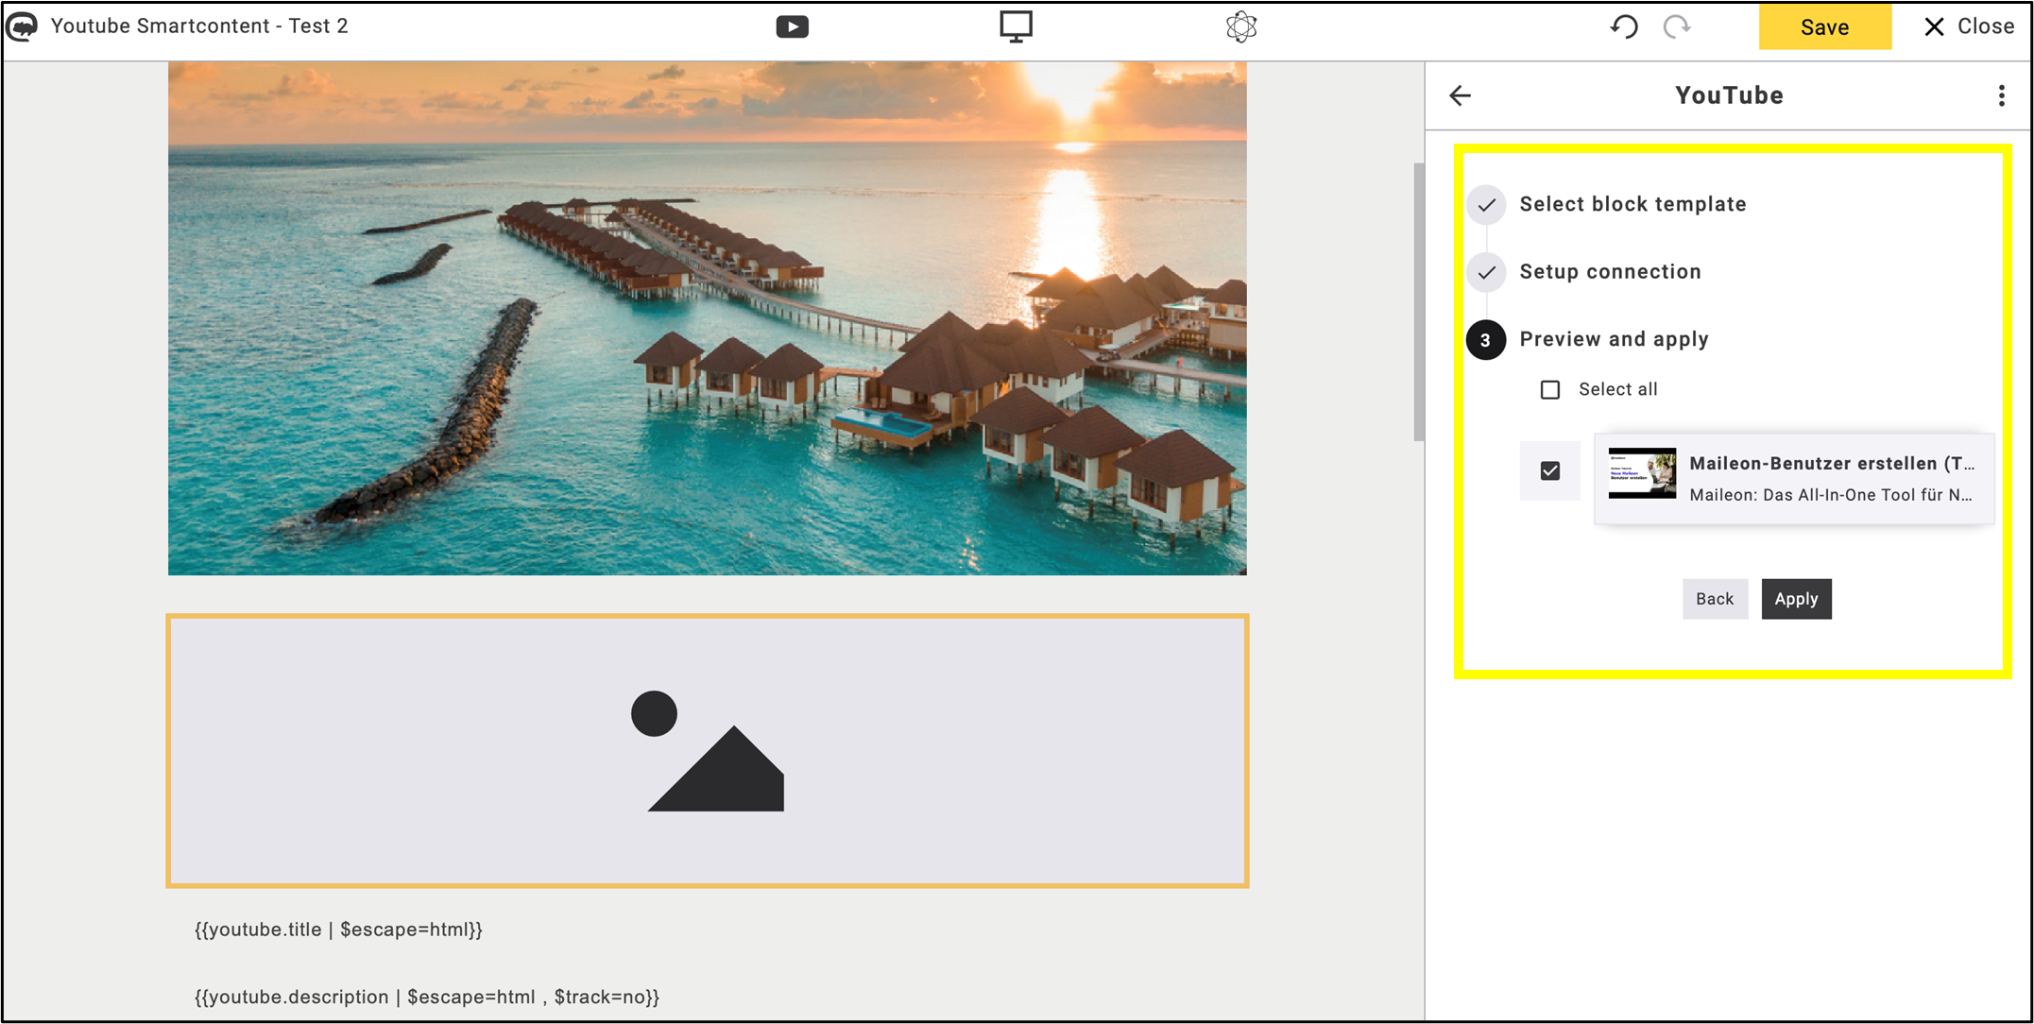Select the Maileon-Benutzer erstellen video title
Image resolution: width=2034 pixels, height=1024 pixels.
pyautogui.click(x=1832, y=463)
